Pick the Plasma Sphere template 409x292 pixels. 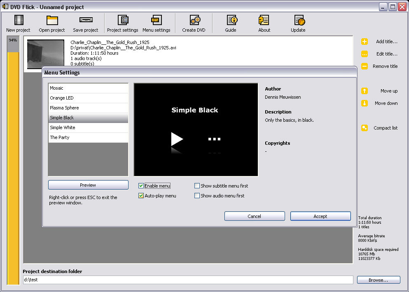point(88,108)
